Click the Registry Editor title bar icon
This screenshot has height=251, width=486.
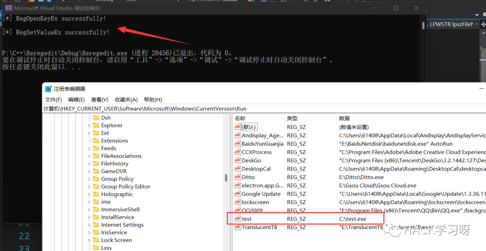click(x=48, y=89)
